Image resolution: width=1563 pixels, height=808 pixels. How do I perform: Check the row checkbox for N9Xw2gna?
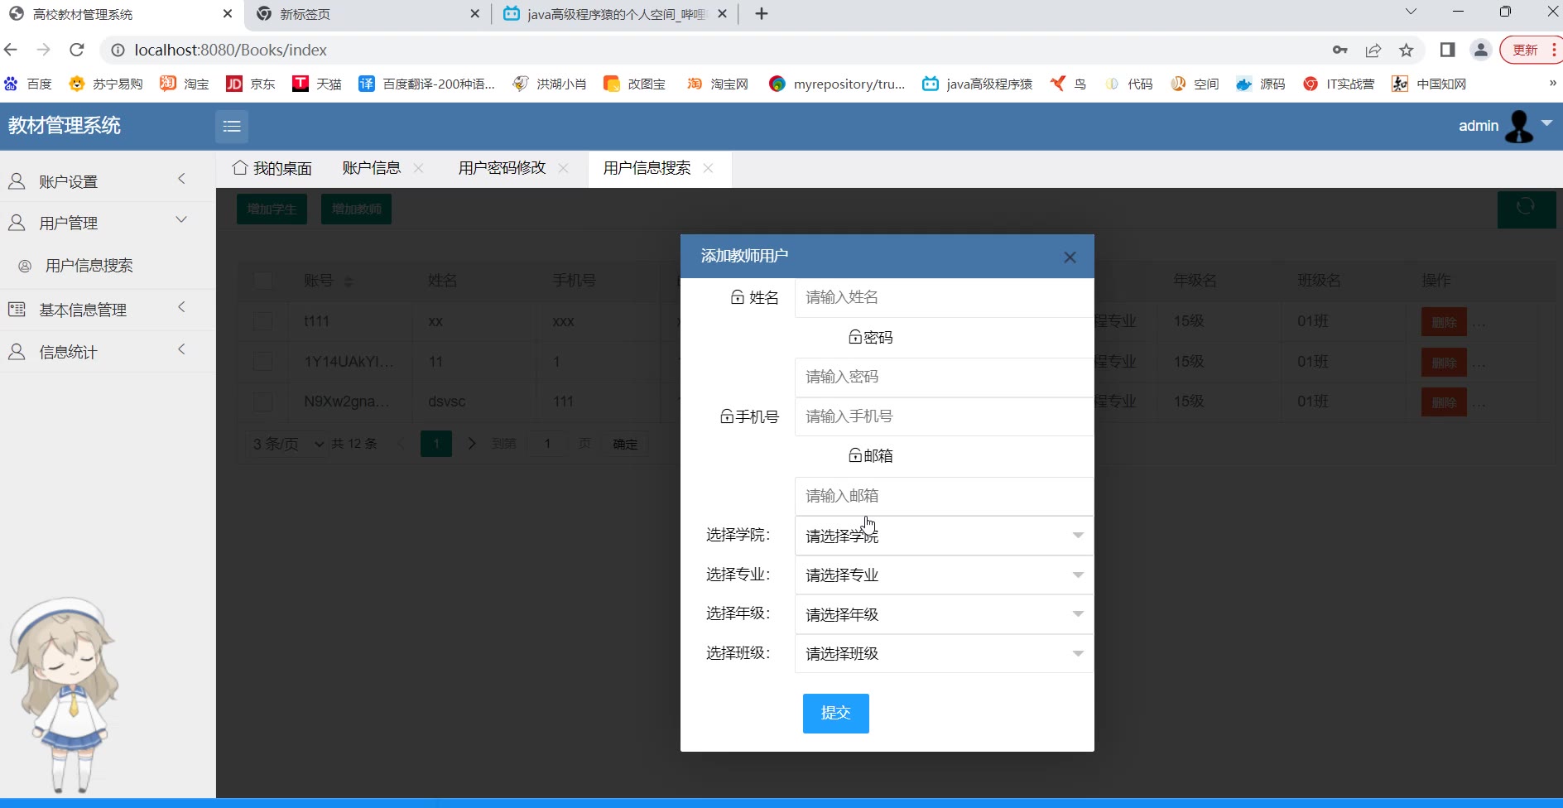(263, 402)
